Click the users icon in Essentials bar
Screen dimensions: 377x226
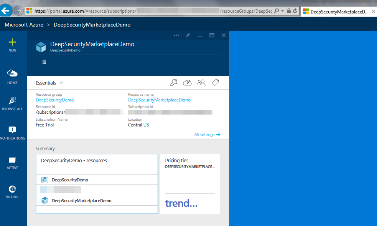(201, 83)
